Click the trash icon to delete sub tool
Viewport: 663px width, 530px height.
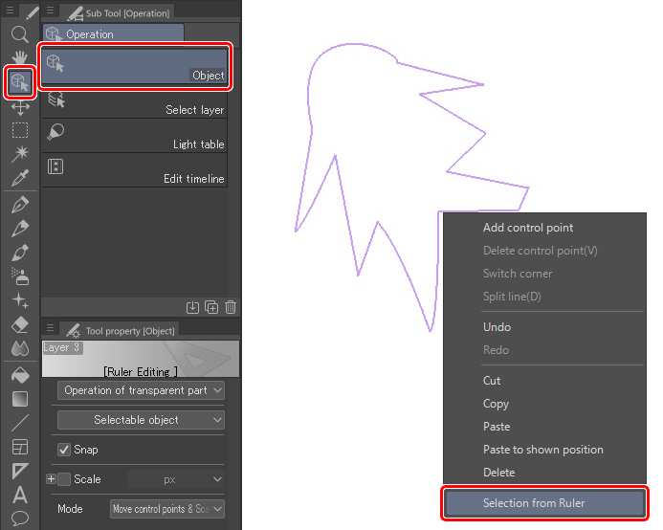[231, 307]
